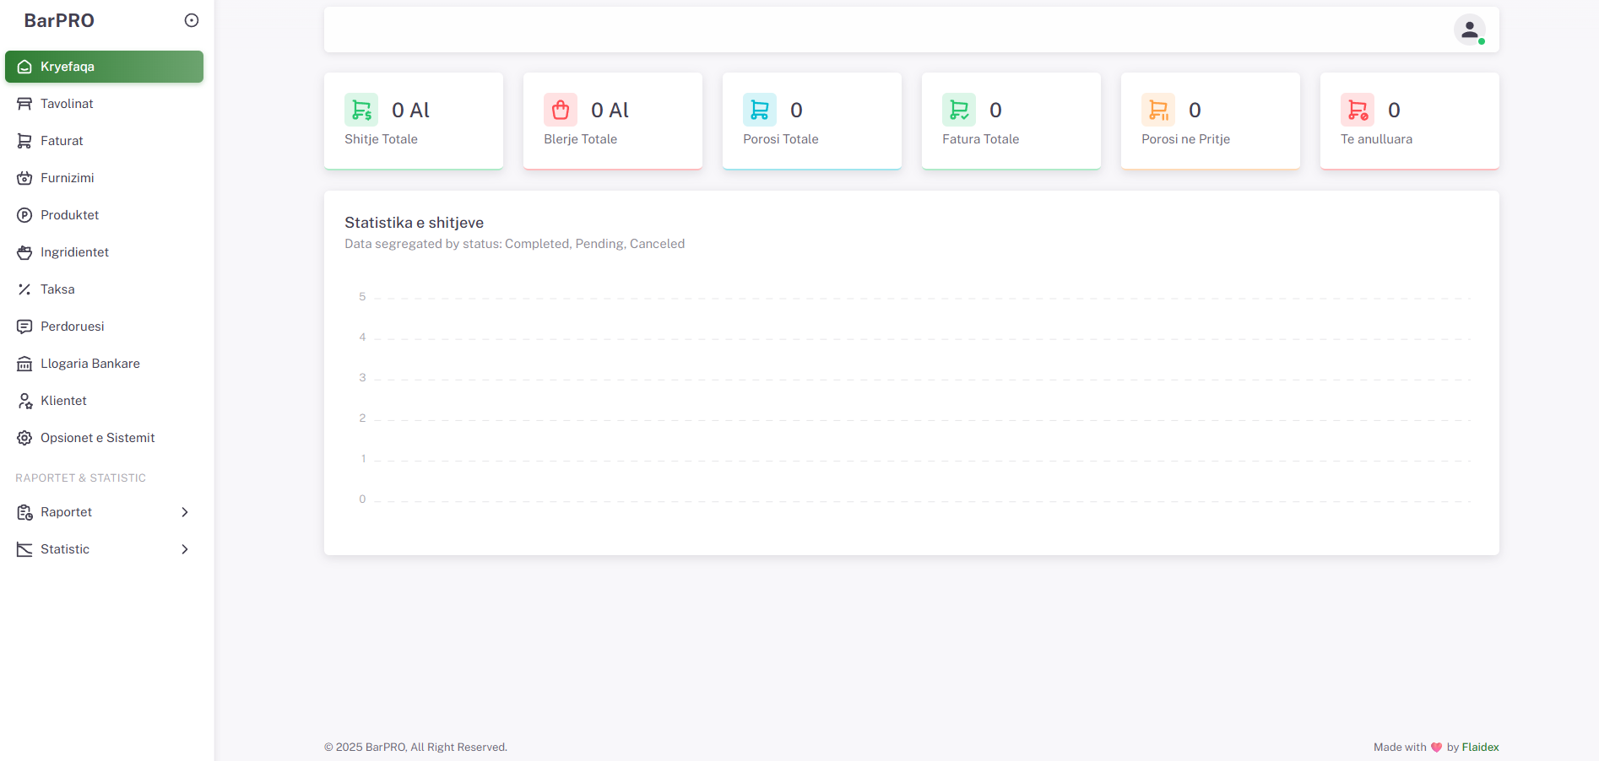Click the Shitje Totale green cart icon

tap(361, 110)
